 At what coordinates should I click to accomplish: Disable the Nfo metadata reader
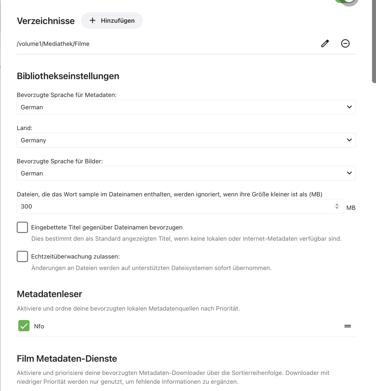coord(23,326)
